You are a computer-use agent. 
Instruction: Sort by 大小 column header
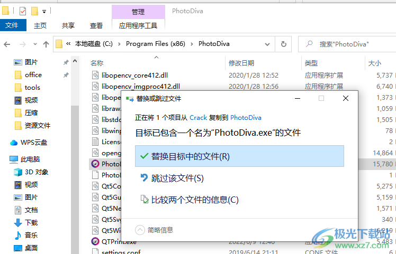(375, 63)
